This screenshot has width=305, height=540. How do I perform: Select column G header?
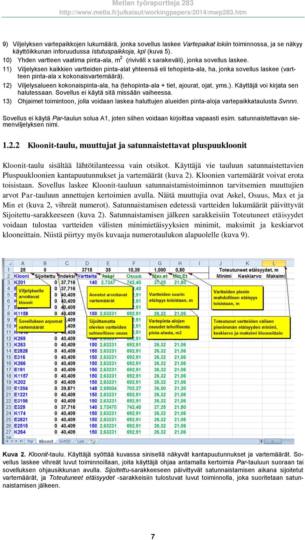[160, 263]
